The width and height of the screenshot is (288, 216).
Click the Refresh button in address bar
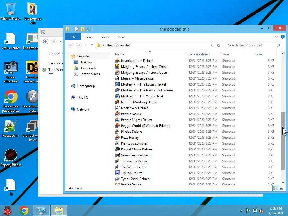pyautogui.click(x=219, y=45)
